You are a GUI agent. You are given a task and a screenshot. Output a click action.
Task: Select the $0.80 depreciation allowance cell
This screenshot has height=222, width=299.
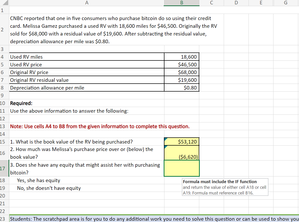point(181,87)
